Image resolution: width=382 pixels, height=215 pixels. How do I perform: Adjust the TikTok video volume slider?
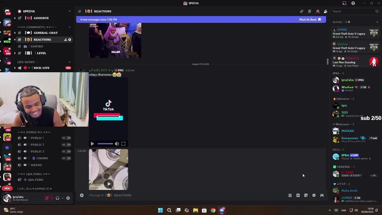click(105, 144)
